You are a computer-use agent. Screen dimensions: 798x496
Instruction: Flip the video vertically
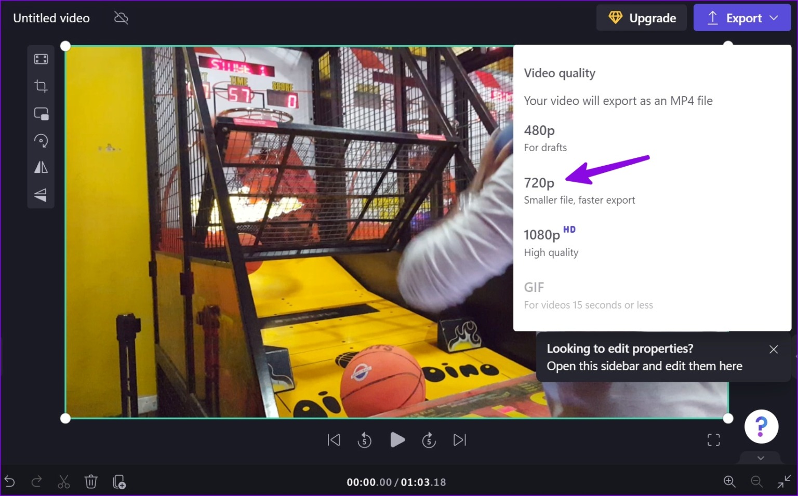click(41, 195)
